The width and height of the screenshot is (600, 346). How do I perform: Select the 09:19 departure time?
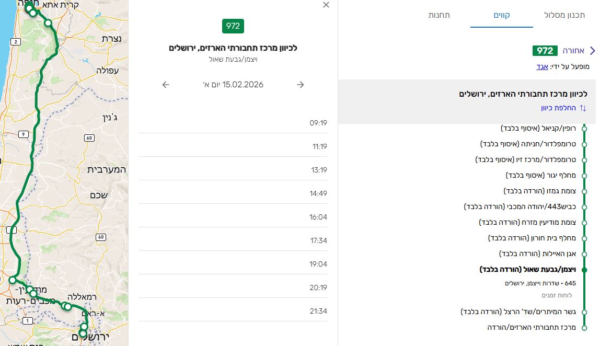click(x=319, y=123)
